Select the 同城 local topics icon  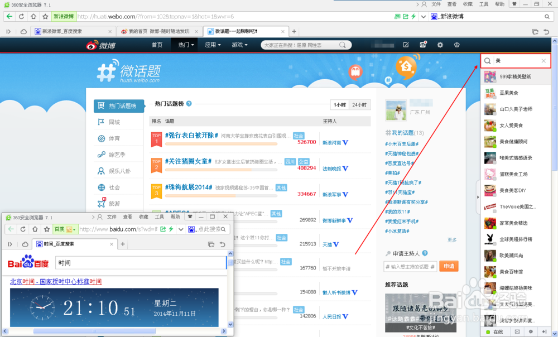[x=102, y=122]
